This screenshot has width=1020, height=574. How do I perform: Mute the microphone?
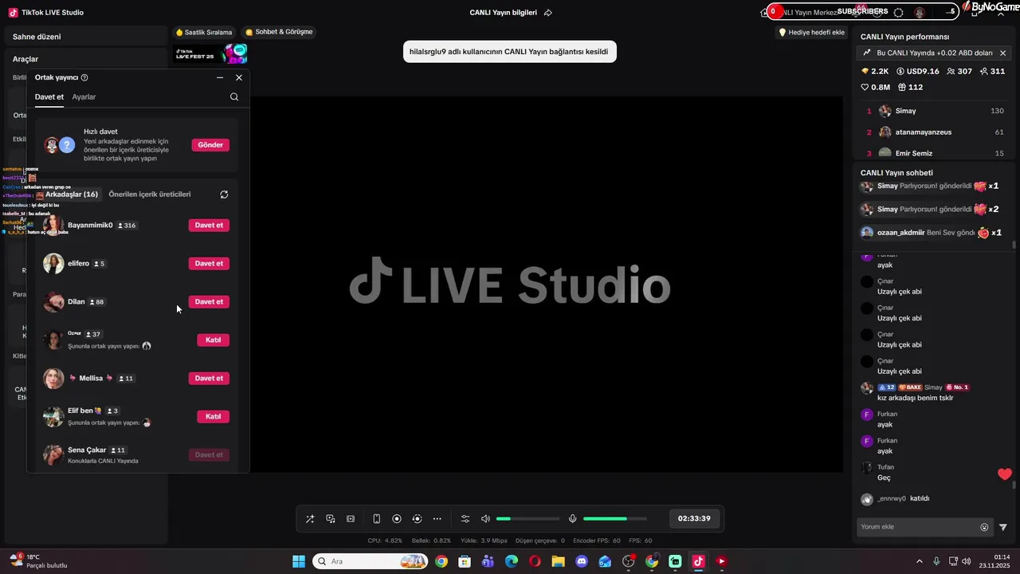click(572, 519)
